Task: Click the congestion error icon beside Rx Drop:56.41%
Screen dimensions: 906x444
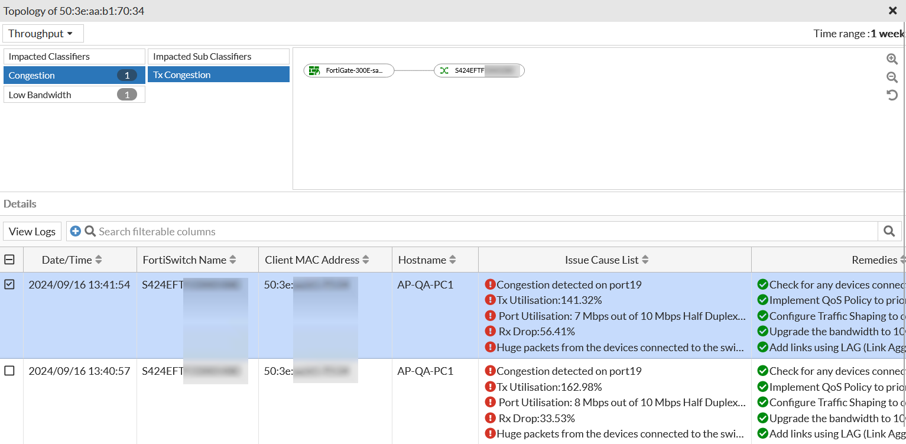Action: 491,331
